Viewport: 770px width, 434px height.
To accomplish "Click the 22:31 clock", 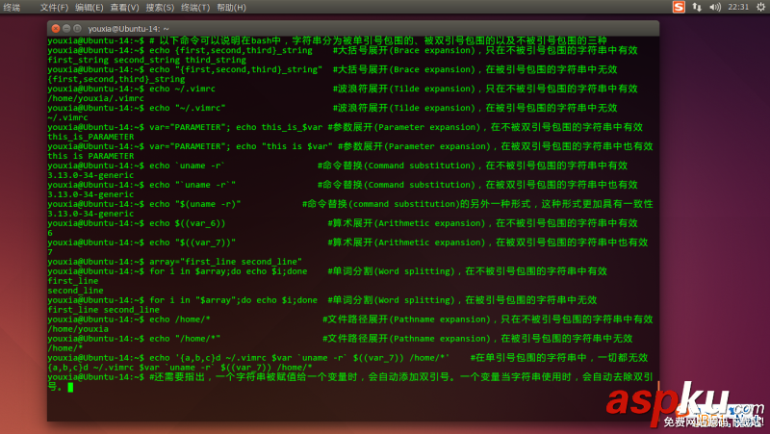I will (x=738, y=7).
